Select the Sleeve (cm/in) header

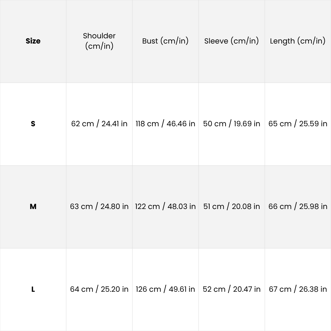232,41
